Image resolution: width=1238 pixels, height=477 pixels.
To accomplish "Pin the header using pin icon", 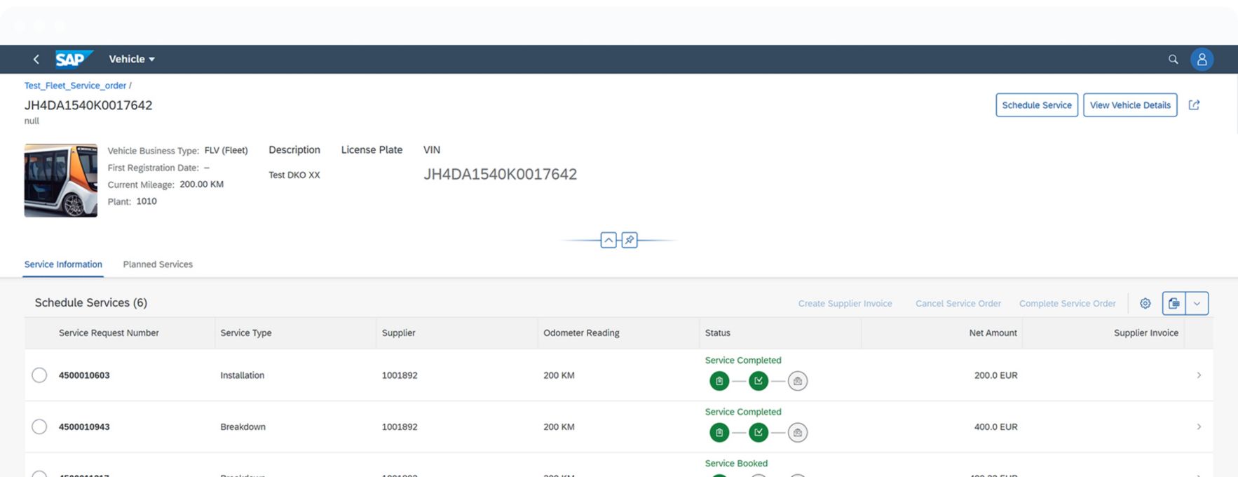I will click(x=630, y=241).
